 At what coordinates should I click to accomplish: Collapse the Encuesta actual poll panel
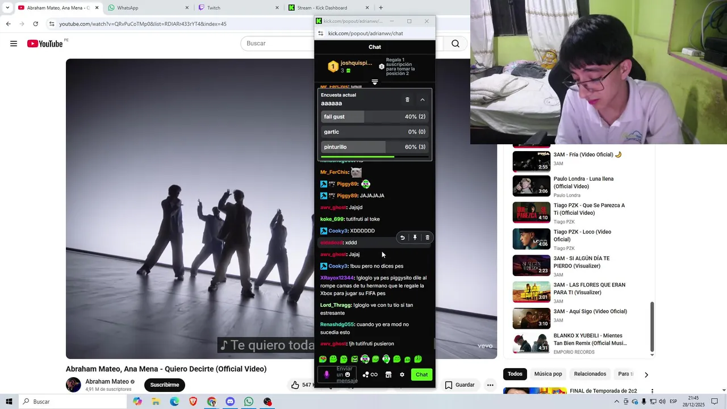click(423, 99)
